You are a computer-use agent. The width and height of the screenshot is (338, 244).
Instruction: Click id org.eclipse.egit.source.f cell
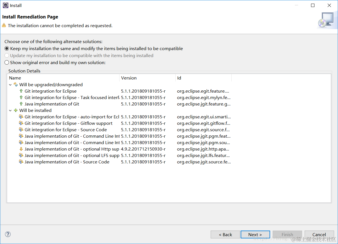point(203,130)
